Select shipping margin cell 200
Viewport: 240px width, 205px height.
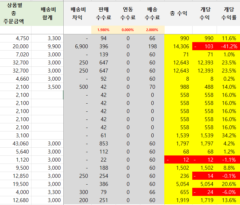(77, 200)
